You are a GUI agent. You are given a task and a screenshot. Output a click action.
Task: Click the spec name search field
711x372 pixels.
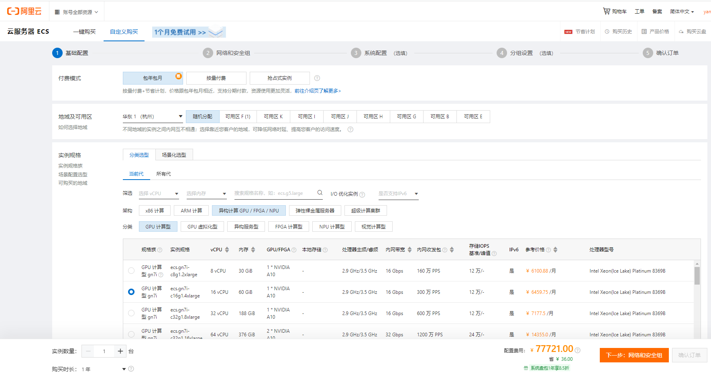(278, 193)
